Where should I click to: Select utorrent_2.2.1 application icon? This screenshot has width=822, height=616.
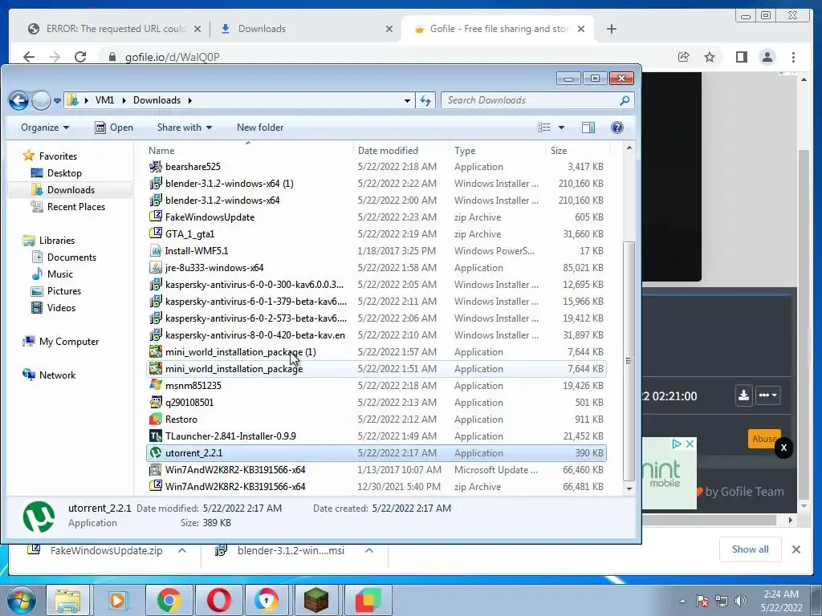(155, 453)
